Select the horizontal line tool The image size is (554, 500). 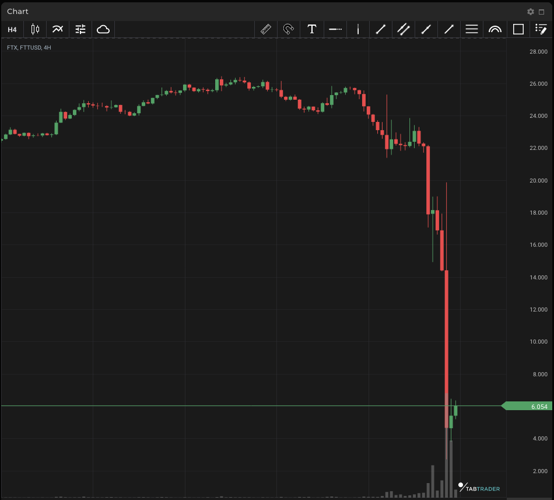(x=335, y=29)
